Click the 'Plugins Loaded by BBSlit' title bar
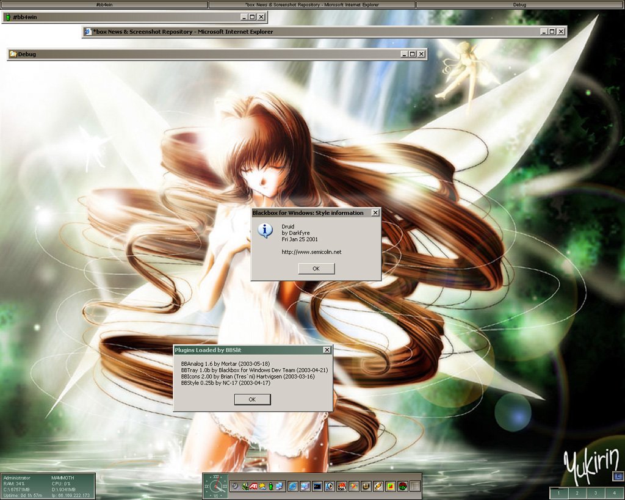The width and height of the screenshot is (625, 500). pos(253,350)
